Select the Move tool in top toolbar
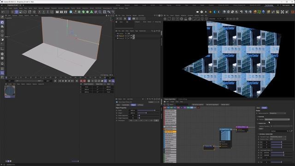The image size is (295, 166). pyautogui.click(x=17, y=12)
